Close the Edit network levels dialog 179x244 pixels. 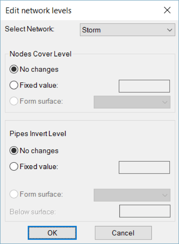167,10
